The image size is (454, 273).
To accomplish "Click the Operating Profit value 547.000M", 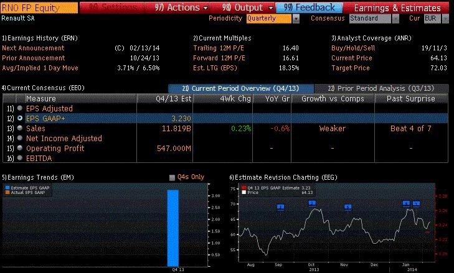I will pyautogui.click(x=174, y=148).
